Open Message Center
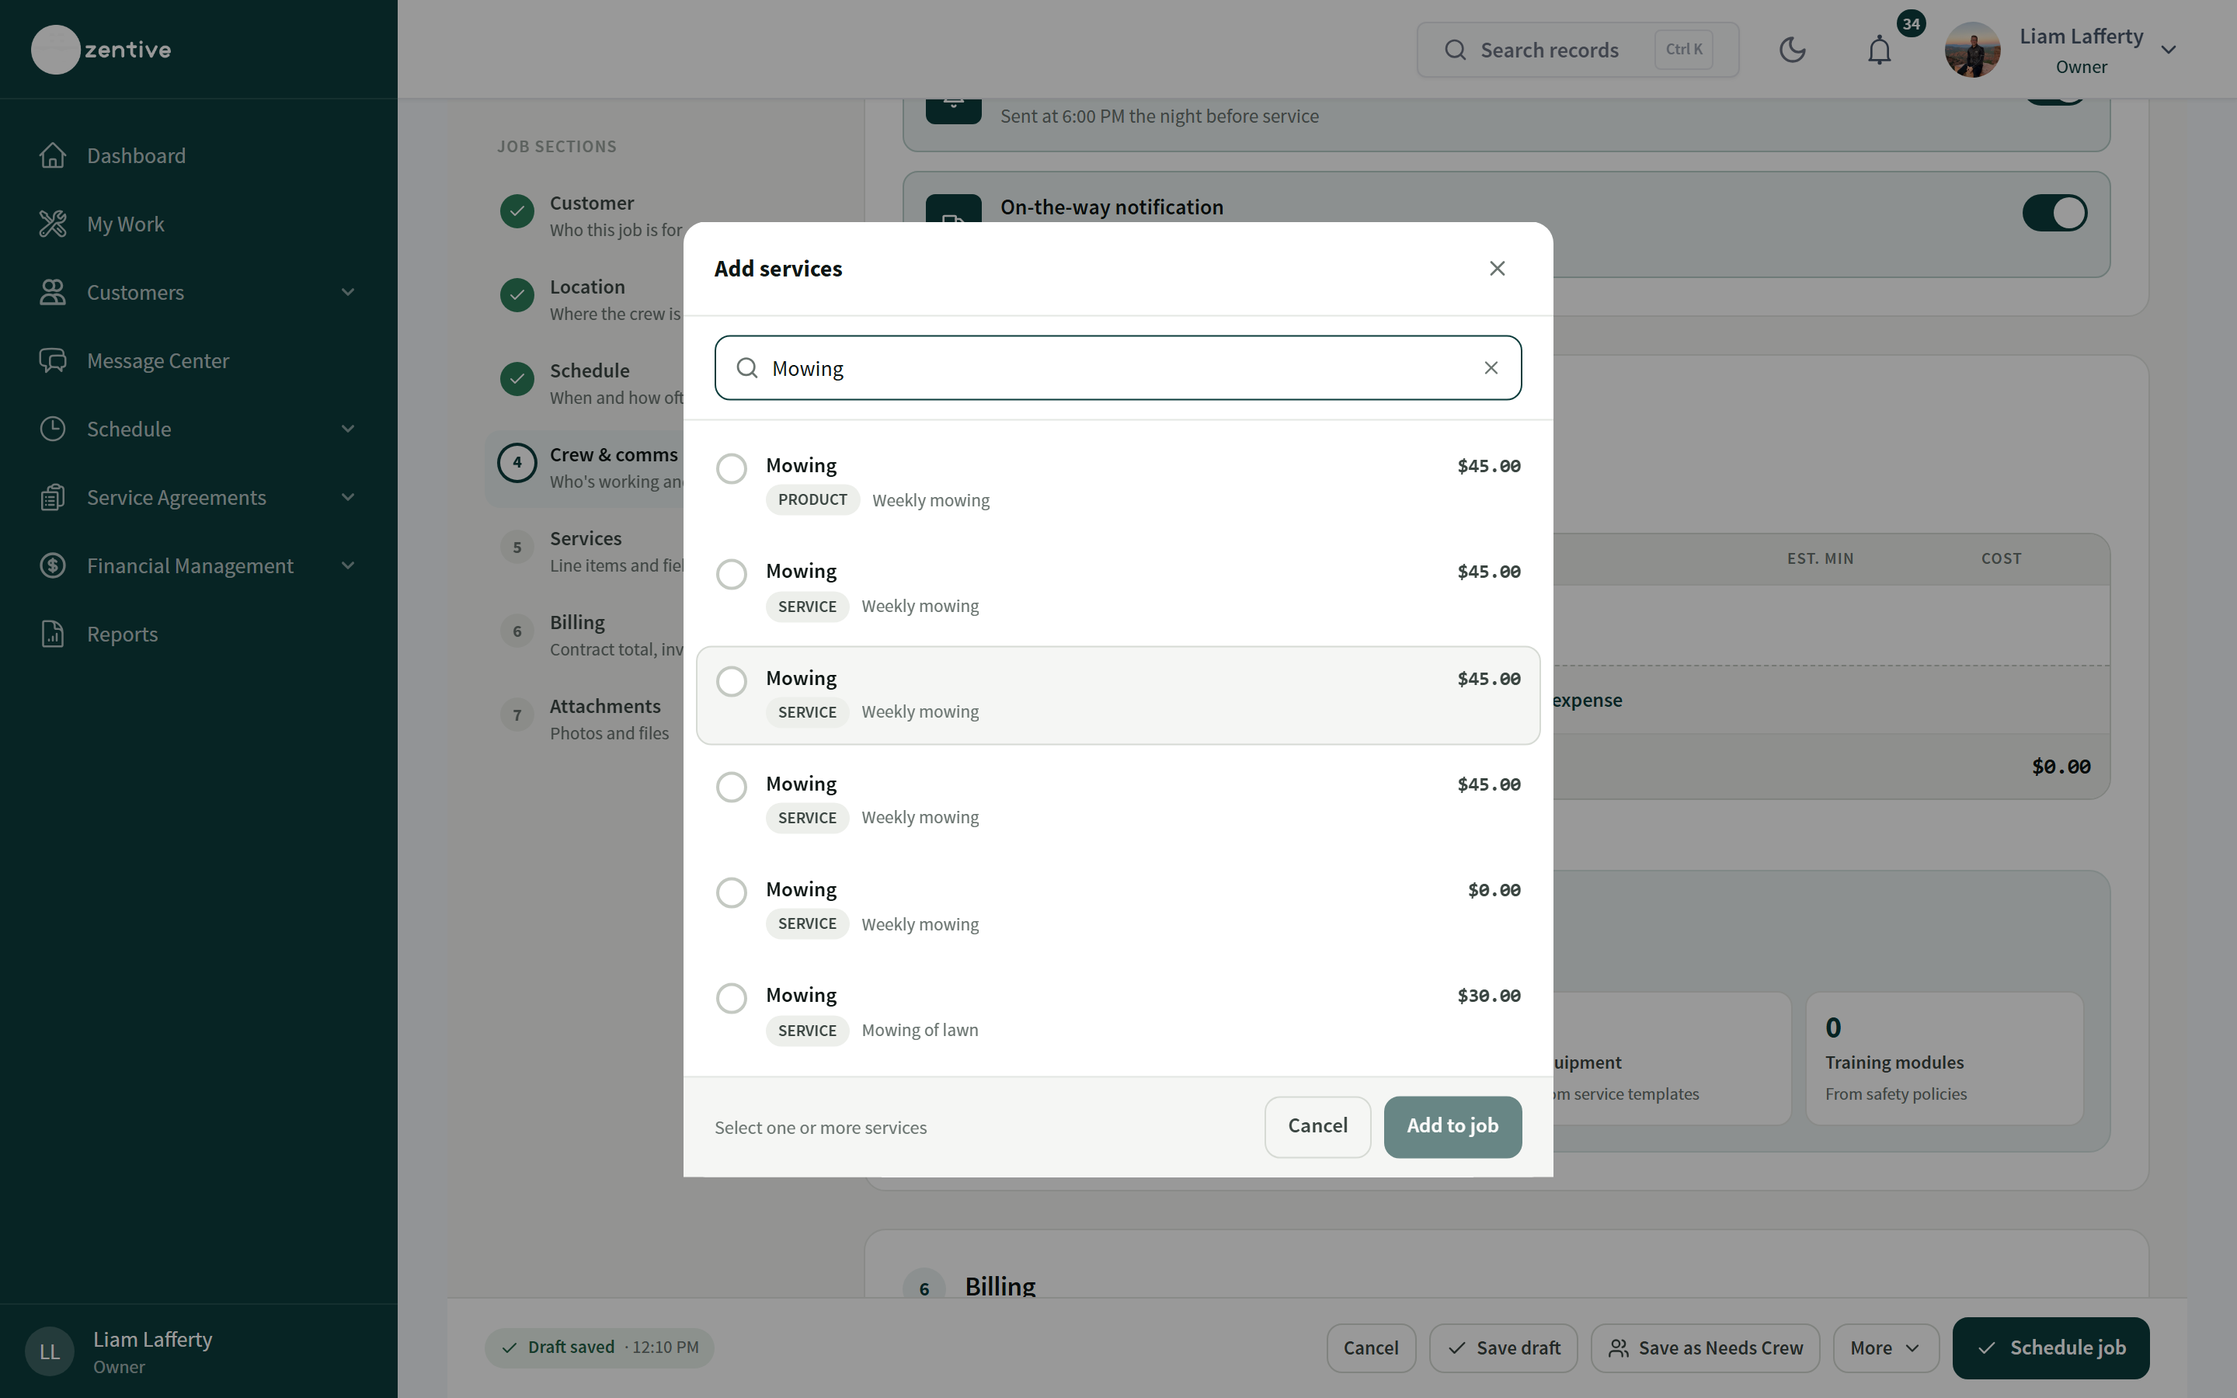Viewport: 2237px width, 1398px height. pos(158,360)
